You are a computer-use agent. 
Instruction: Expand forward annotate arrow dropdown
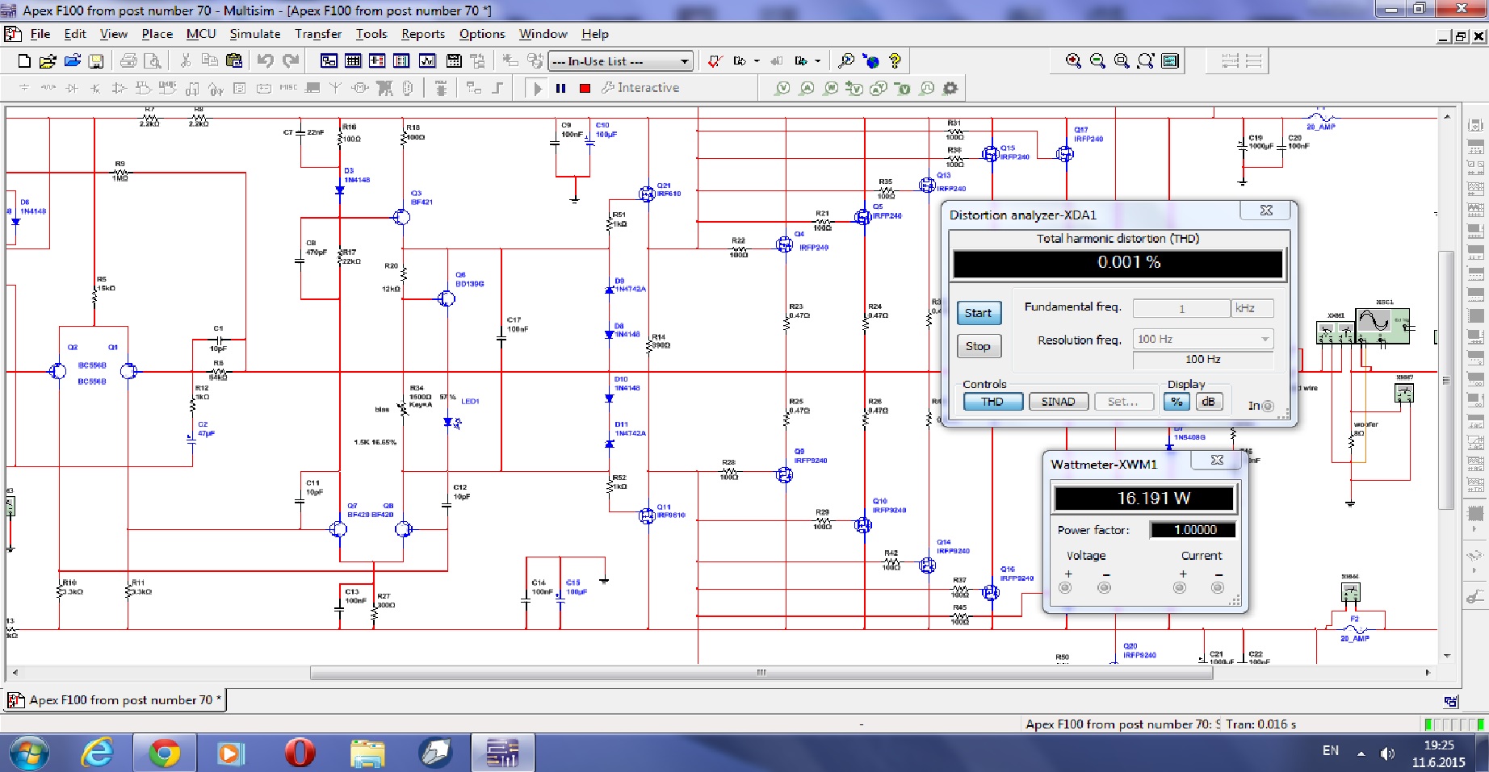click(x=818, y=61)
